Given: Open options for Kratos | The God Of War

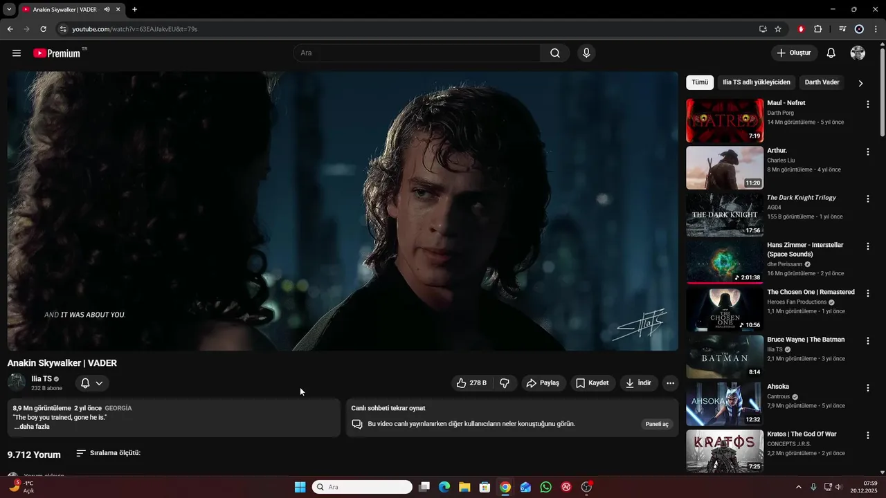Looking at the screenshot, I should coord(868,435).
